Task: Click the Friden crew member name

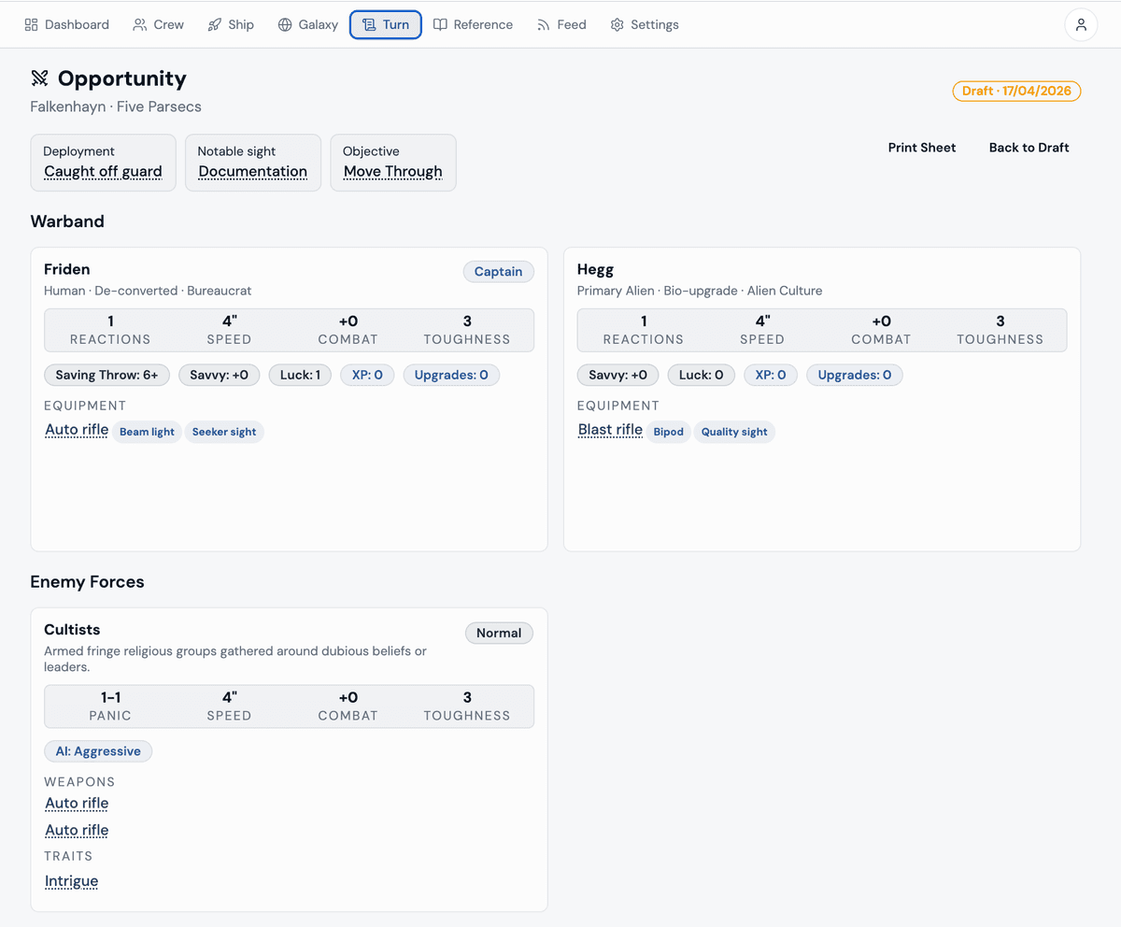Action: (x=67, y=269)
